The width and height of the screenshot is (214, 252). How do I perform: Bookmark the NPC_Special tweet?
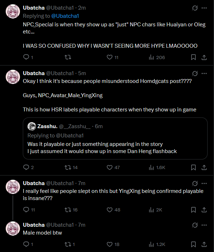click(193, 57)
